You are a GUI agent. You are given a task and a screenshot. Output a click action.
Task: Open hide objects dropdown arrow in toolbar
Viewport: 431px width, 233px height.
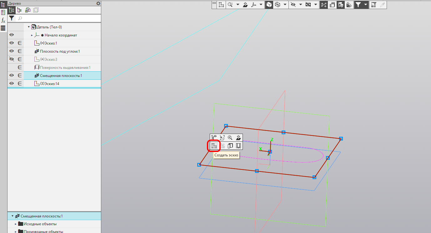300,5
